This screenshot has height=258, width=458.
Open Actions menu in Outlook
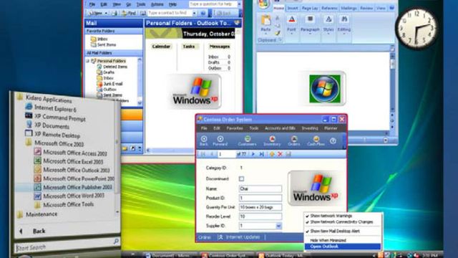(x=157, y=4)
